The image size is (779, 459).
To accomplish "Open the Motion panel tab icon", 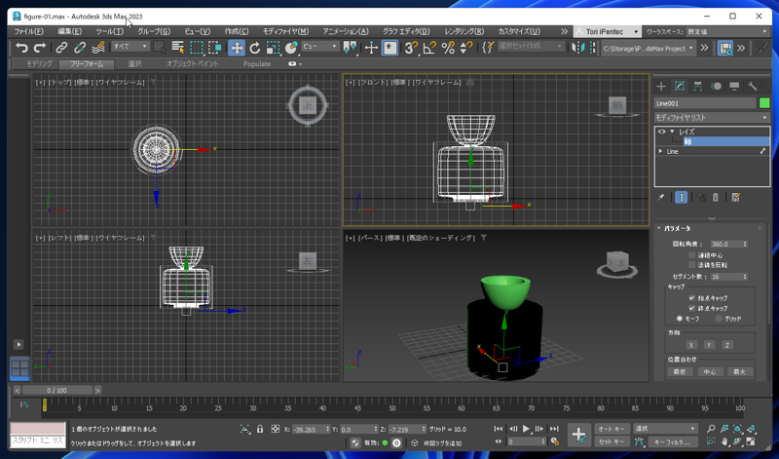I will [716, 86].
